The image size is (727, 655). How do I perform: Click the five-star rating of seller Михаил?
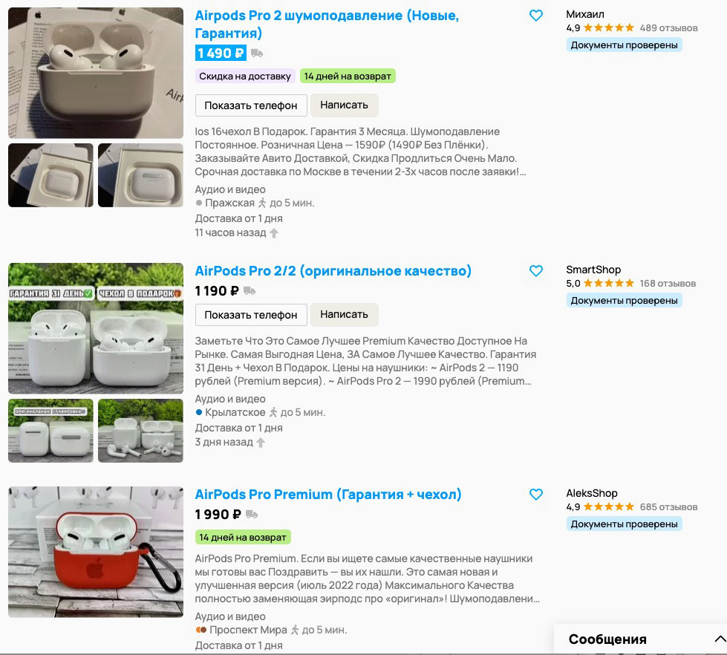(x=609, y=28)
